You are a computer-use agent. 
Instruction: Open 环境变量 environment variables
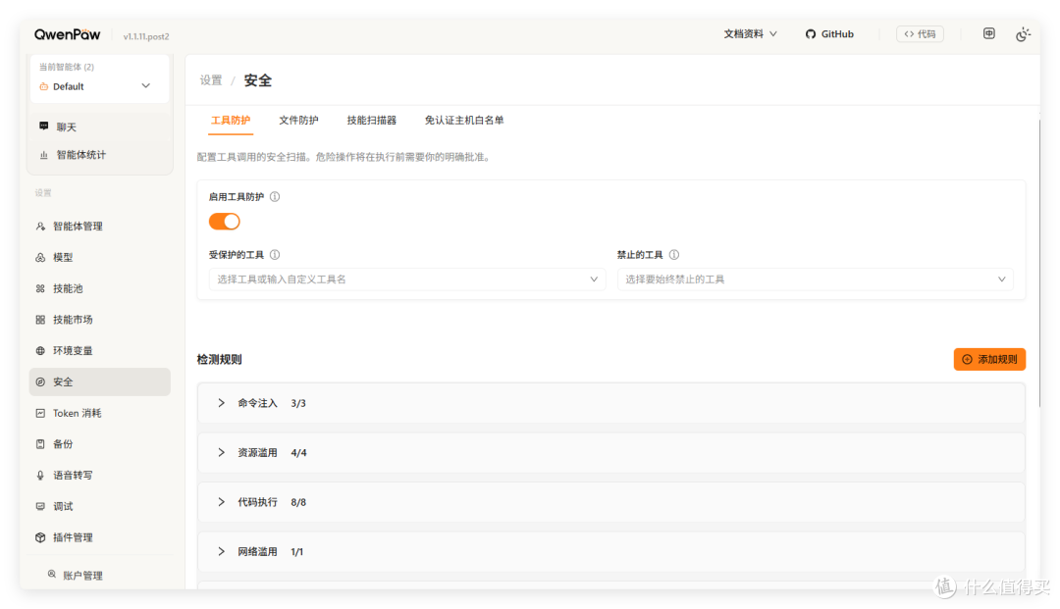tap(99, 350)
